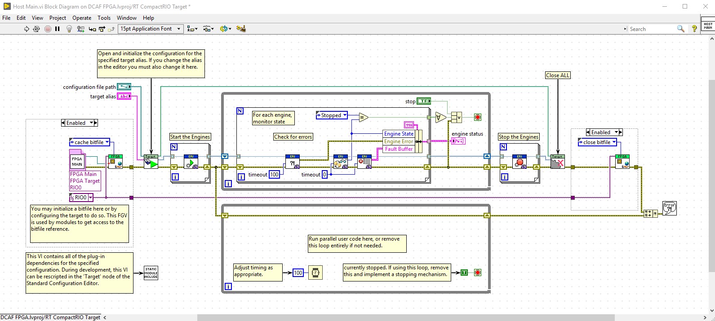The height and width of the screenshot is (321, 715).
Task: Click lower loop stop condition terminal
Action: coord(478,273)
